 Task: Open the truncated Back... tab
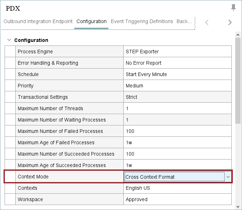pos(184,21)
